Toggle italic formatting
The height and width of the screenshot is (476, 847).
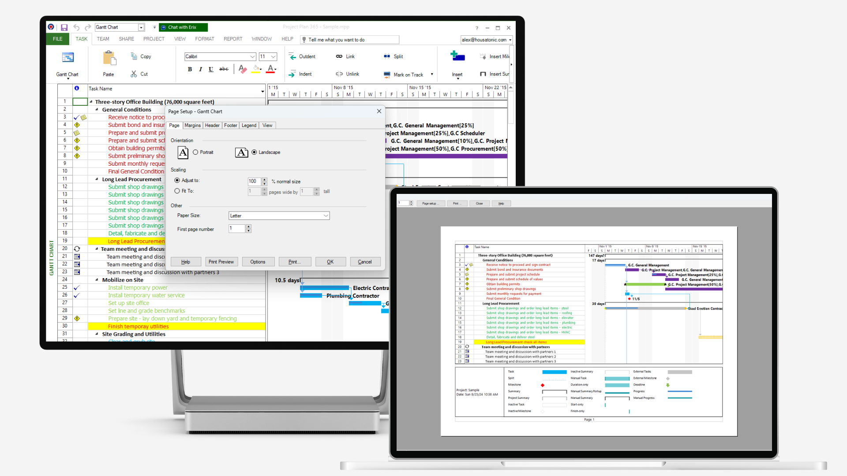(200, 69)
